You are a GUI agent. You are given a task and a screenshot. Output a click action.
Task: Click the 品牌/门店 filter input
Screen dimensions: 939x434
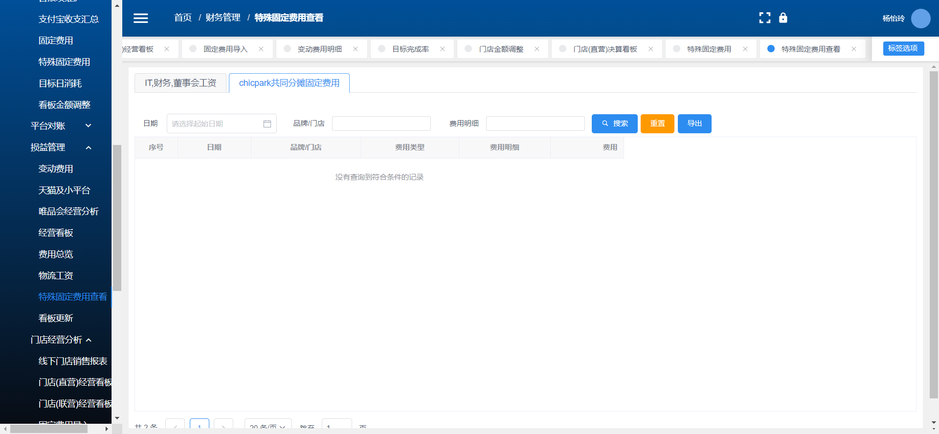tap(381, 124)
